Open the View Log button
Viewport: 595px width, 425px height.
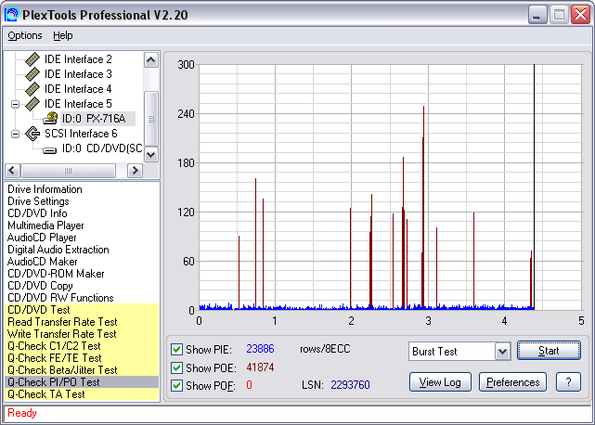pos(440,382)
